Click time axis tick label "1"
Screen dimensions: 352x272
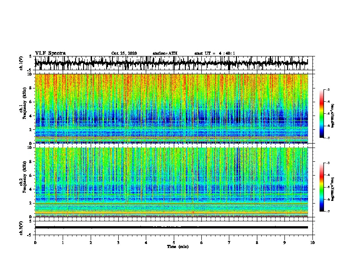point(63,243)
